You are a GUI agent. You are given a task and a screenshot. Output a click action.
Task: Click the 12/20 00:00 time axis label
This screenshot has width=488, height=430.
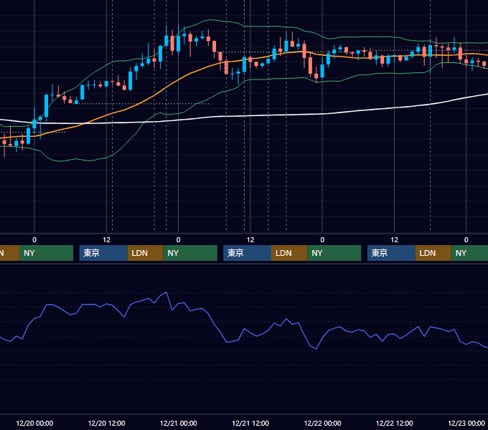pyautogui.click(x=34, y=423)
